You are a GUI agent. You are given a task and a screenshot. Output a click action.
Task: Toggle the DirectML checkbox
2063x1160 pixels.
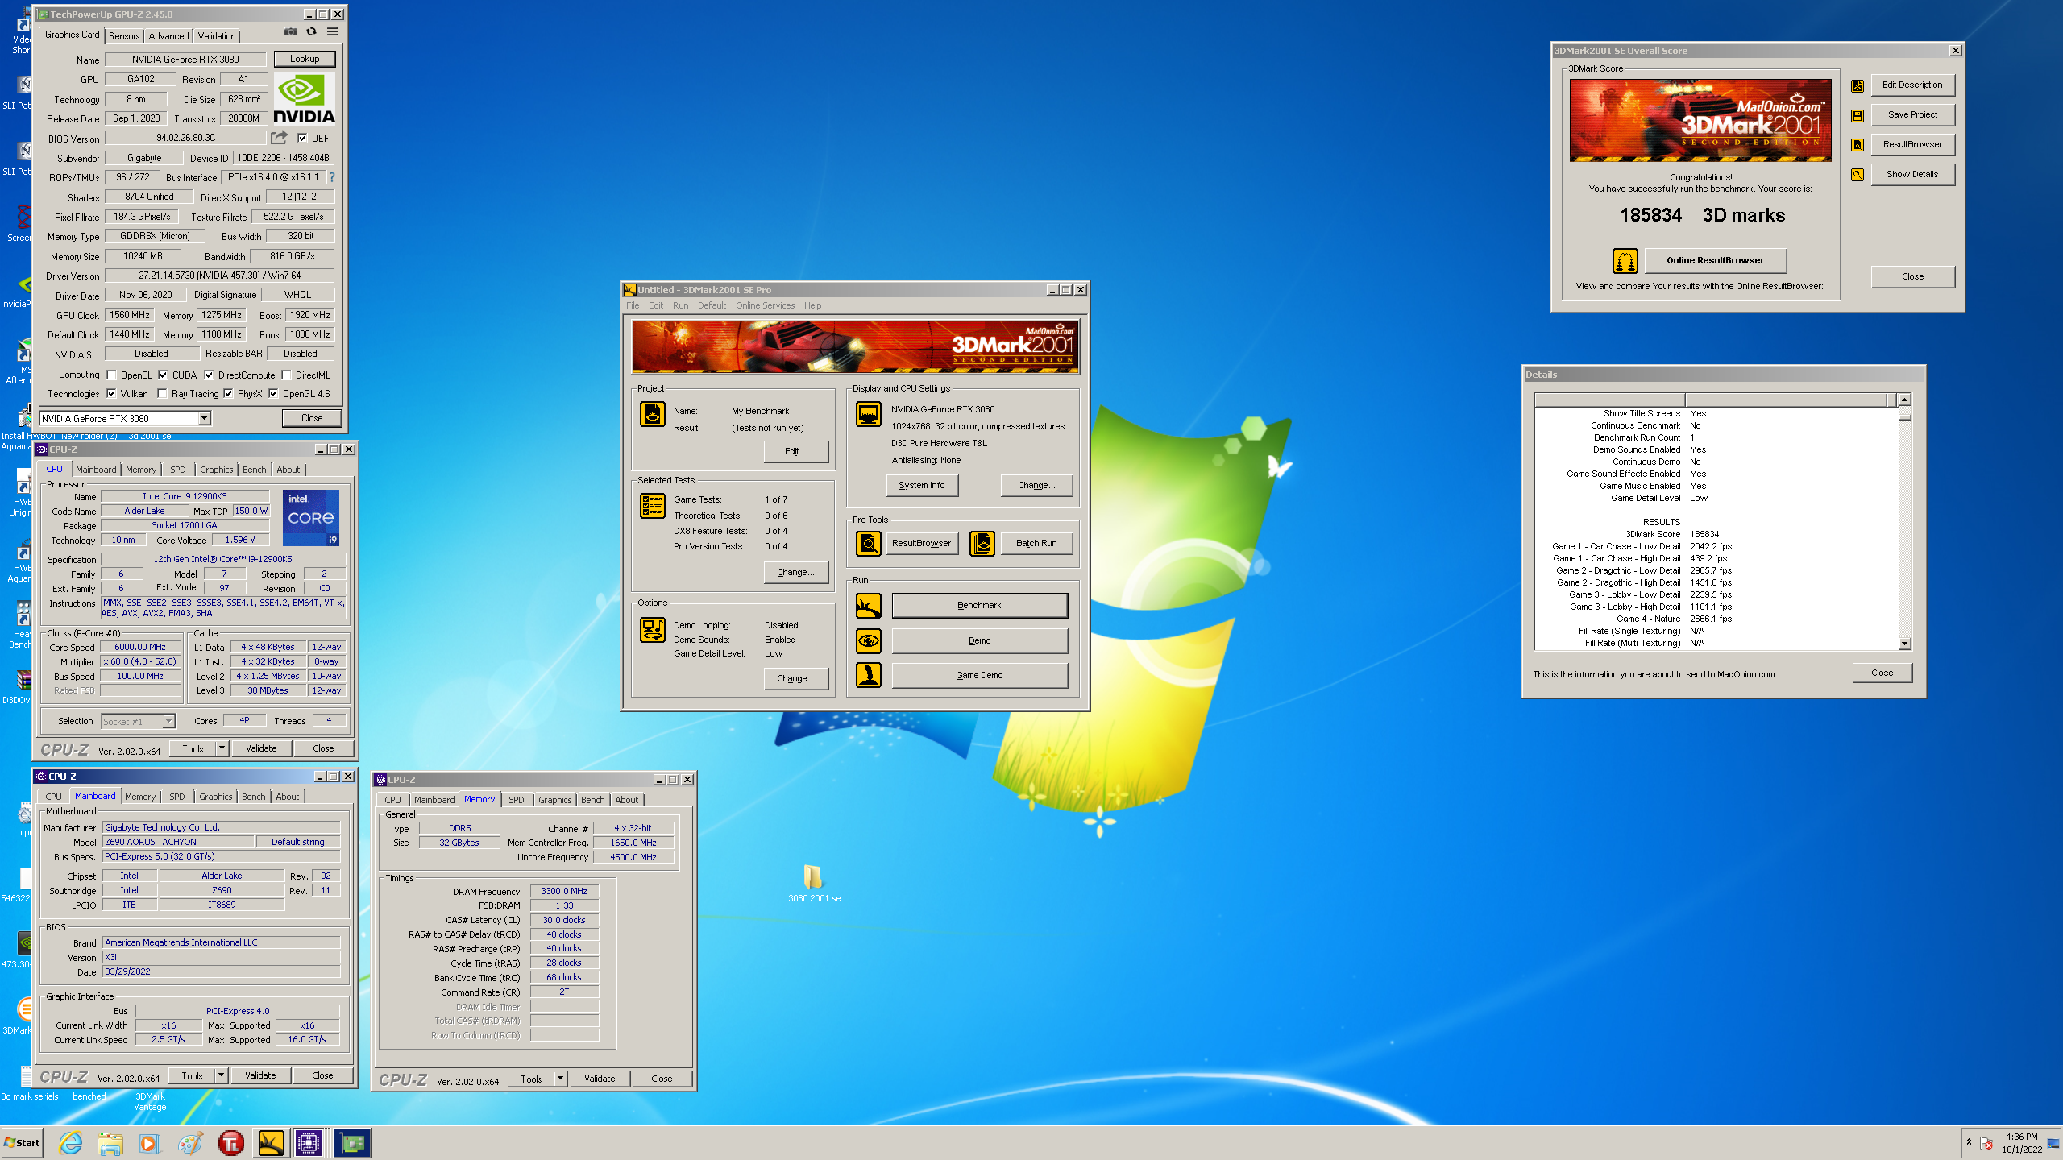pos(286,375)
